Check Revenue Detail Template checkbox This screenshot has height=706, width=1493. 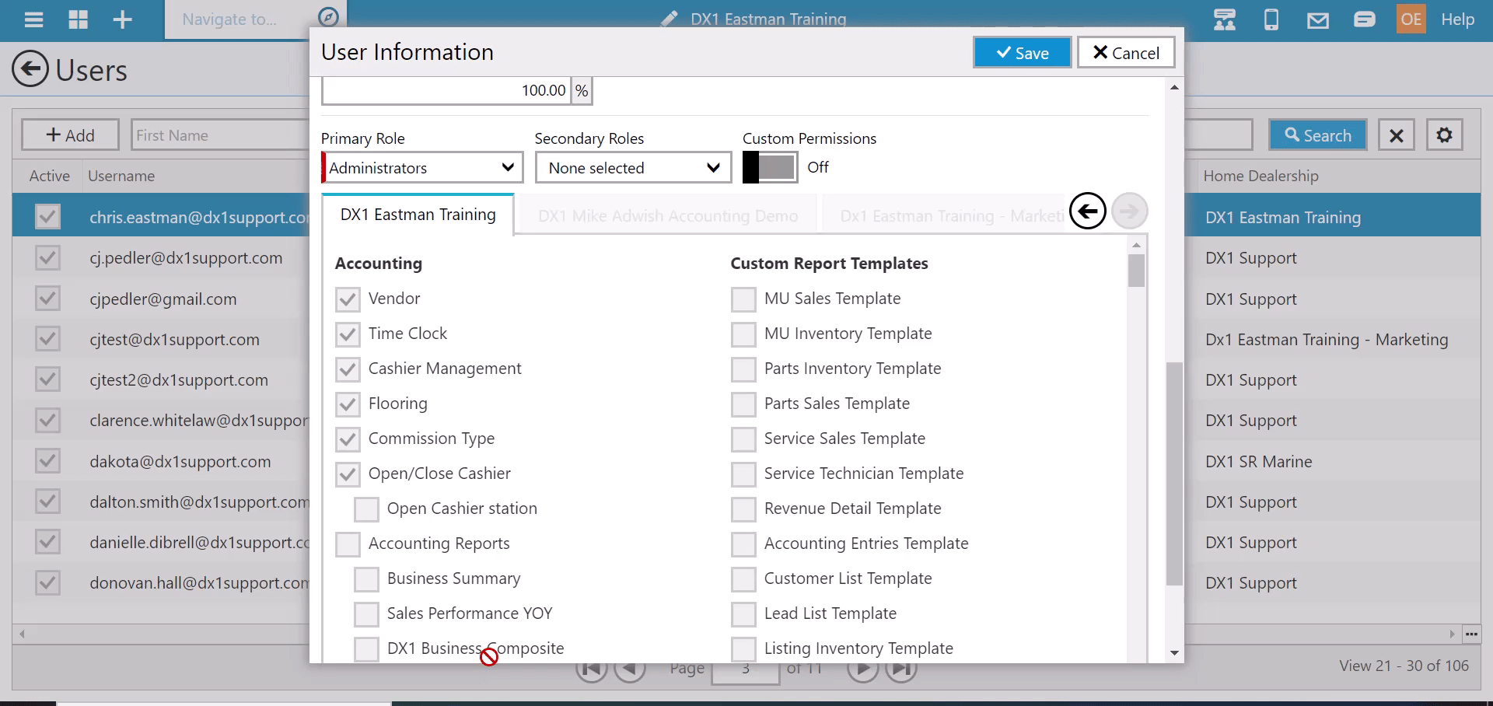point(743,509)
